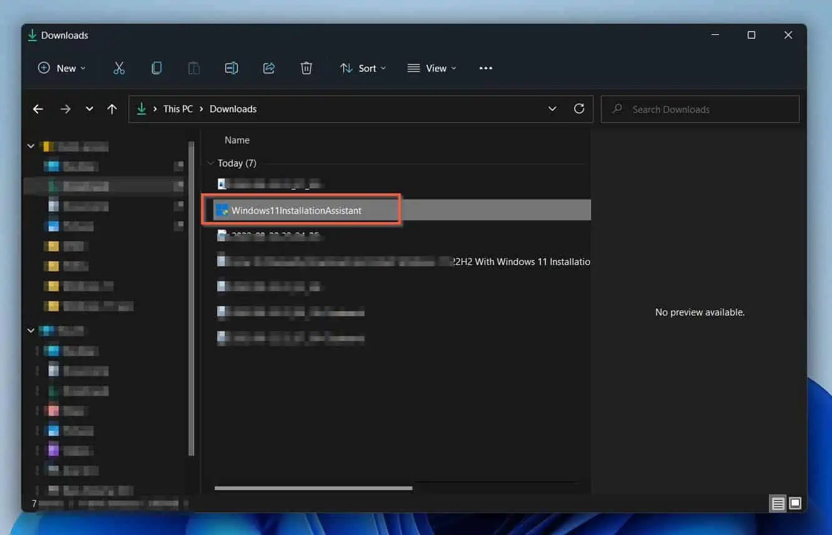The width and height of the screenshot is (832, 535).
Task: Open the New dropdown menu
Action: [62, 69]
